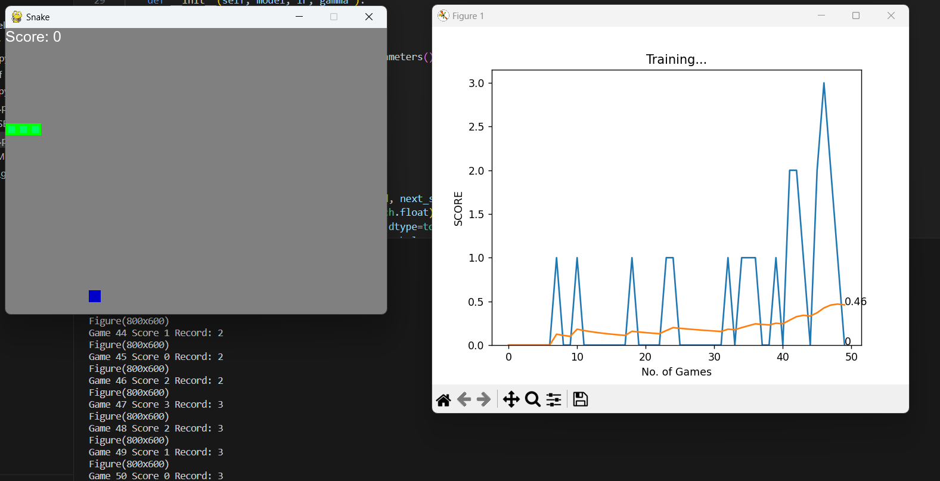This screenshot has width=940, height=481.
Task: Click the "Score: 0" label in Snake
Action: [33, 37]
